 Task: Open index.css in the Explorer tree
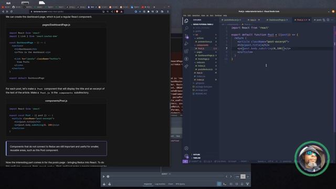201,76
